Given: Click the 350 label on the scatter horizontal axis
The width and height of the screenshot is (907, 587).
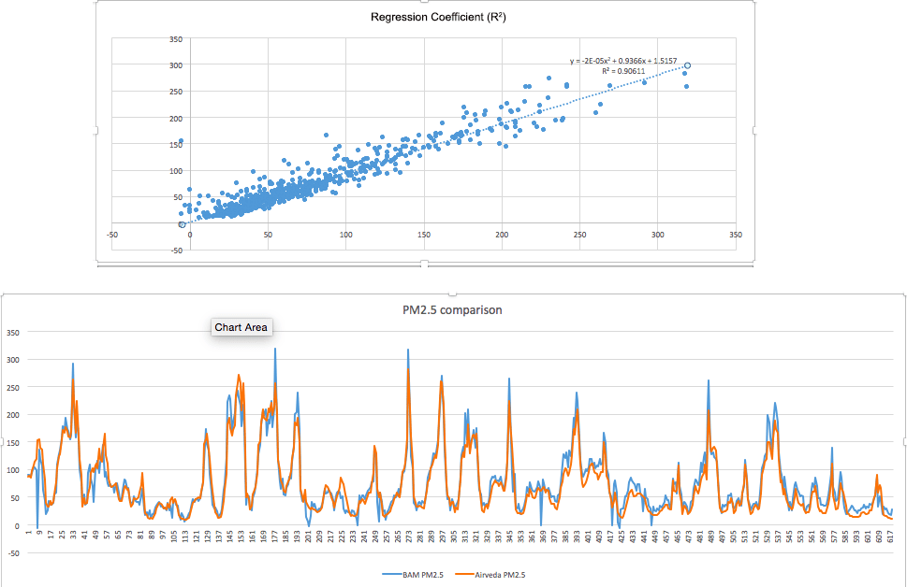Looking at the screenshot, I should pyautogui.click(x=736, y=235).
